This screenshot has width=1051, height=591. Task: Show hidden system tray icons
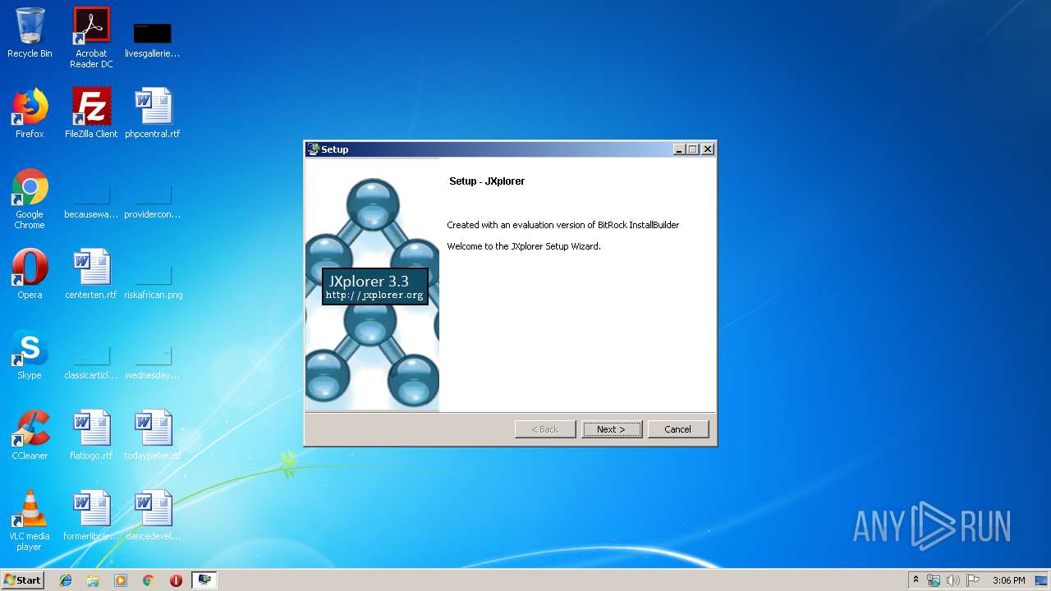pos(916,580)
